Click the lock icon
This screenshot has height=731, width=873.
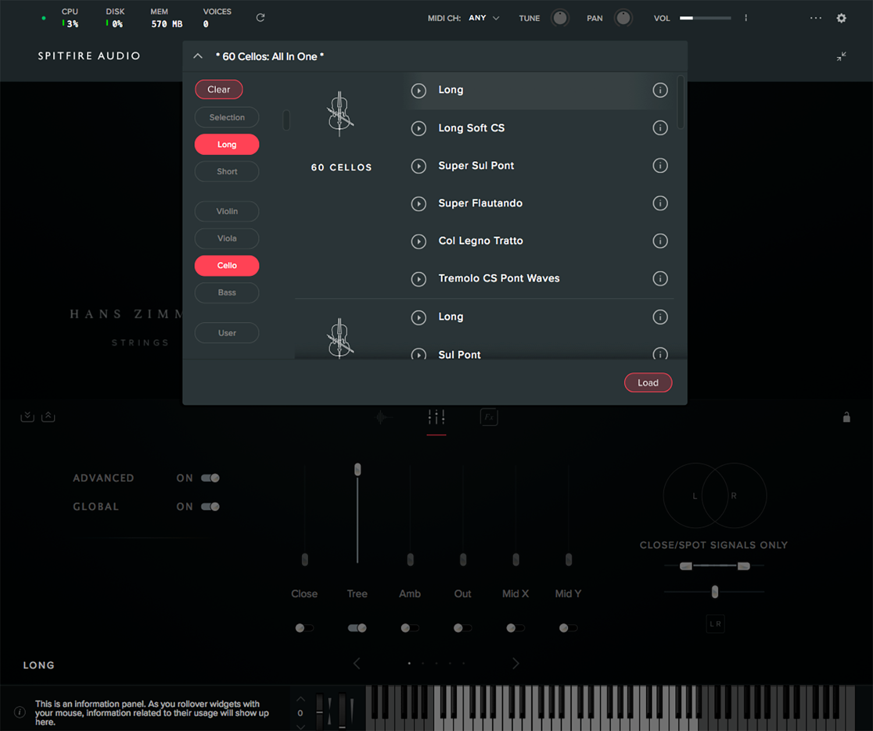(846, 417)
